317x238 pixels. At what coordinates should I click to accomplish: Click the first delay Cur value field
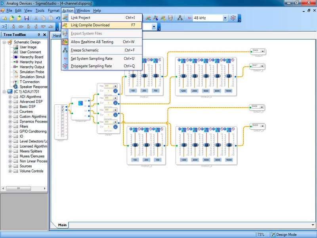click(x=109, y=91)
